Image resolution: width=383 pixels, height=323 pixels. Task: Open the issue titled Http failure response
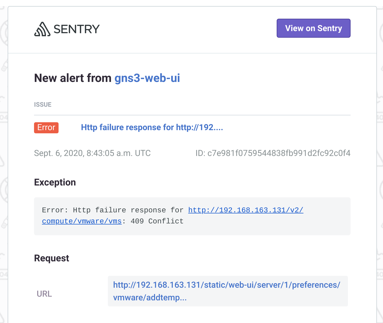(152, 128)
